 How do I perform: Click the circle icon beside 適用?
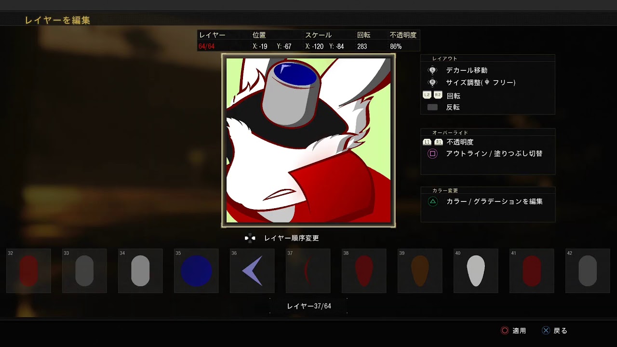505,331
